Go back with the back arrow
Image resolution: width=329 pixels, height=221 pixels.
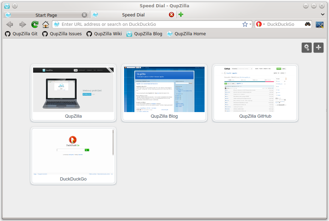[10, 24]
